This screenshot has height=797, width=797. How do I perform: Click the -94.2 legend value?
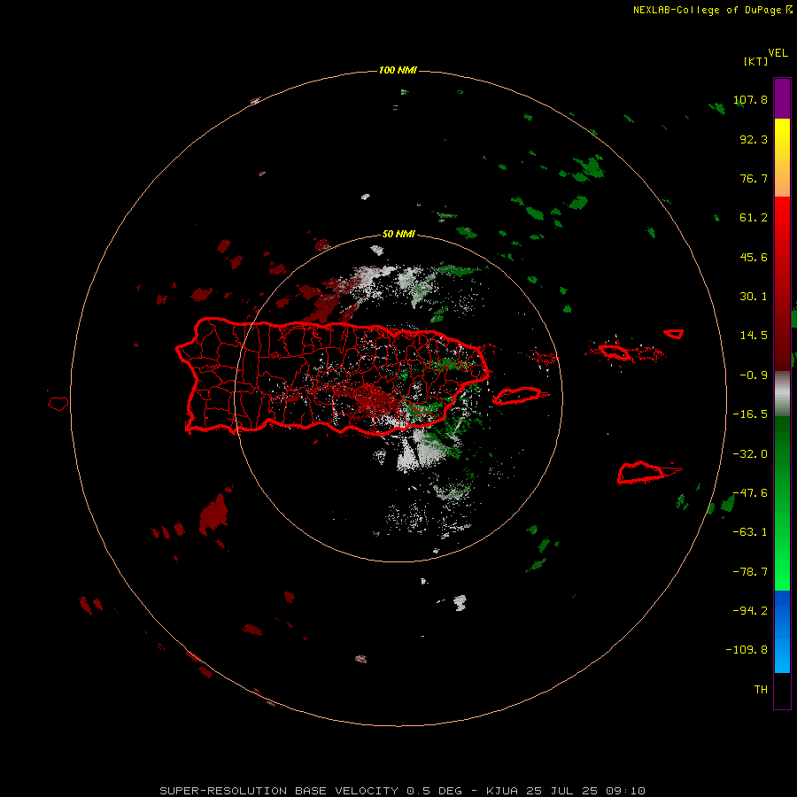tap(750, 610)
